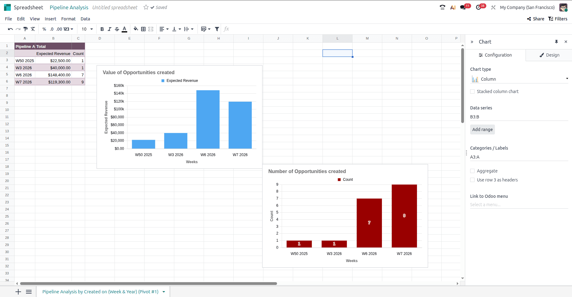The width and height of the screenshot is (572, 297).
Task: Click the redo arrow icon
Action: (x=18, y=29)
